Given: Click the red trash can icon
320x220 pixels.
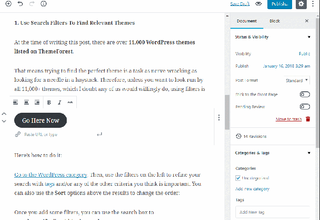Looking at the screenshot, I should pyautogui.click(x=308, y=119).
